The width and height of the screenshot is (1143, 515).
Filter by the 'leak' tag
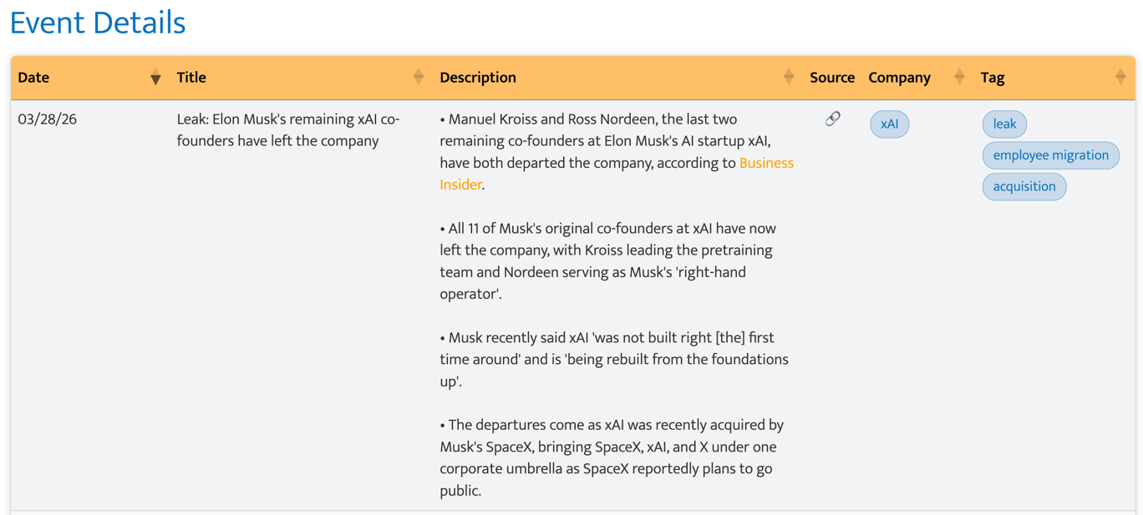pos(1004,124)
